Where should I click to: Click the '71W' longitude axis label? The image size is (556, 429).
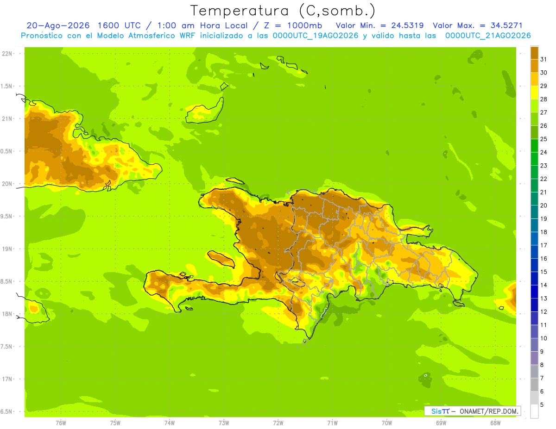pos(332,423)
